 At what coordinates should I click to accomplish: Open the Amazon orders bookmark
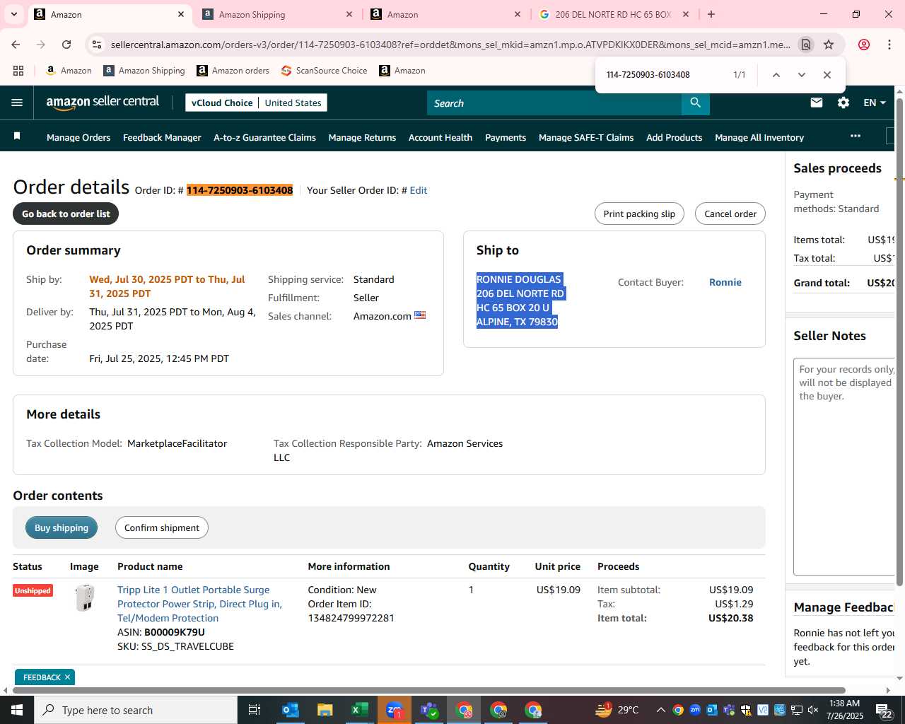point(233,71)
